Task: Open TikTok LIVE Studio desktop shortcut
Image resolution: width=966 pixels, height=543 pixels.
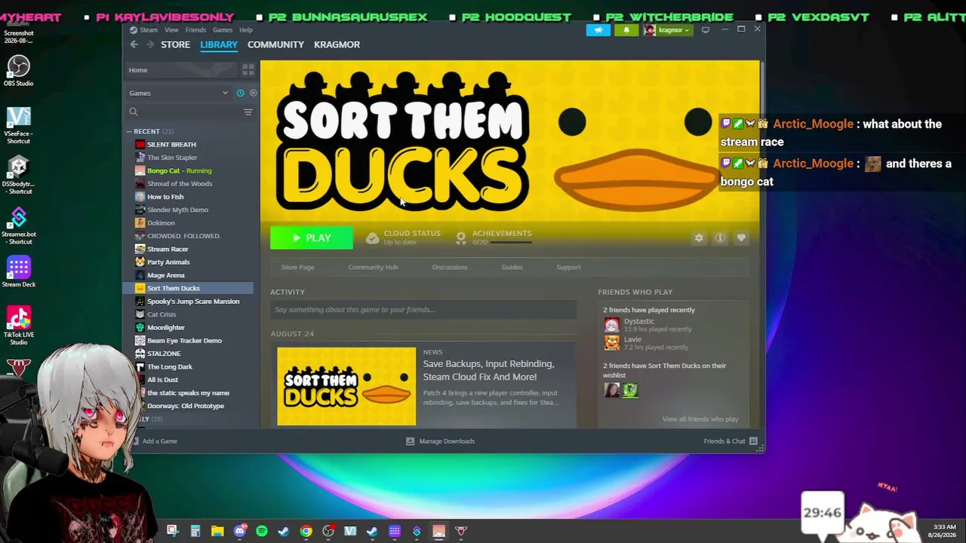Action: click(19, 326)
